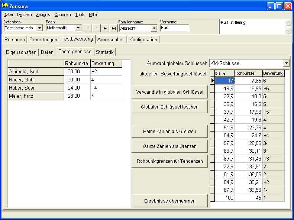294x220 pixels.
Task: Click the bis % cell 100
Action: (224, 198)
